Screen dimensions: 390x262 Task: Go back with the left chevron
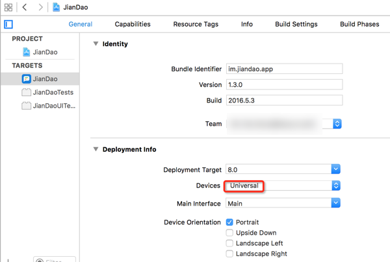(25, 7)
